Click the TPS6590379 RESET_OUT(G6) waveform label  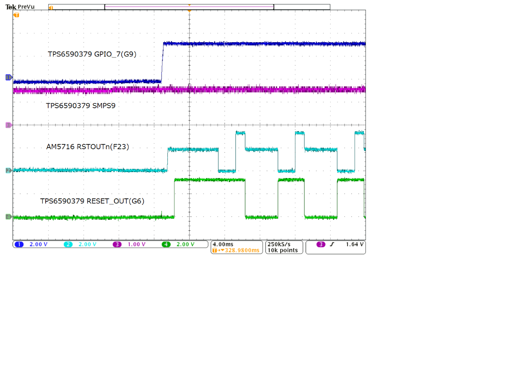[x=92, y=201]
